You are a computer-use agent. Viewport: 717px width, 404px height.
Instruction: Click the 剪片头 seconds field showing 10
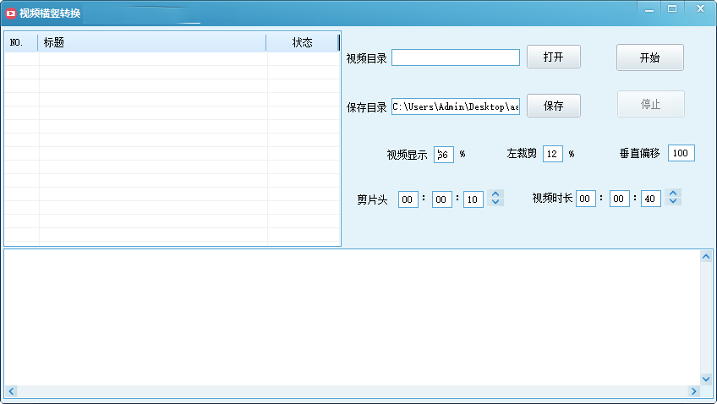point(473,199)
